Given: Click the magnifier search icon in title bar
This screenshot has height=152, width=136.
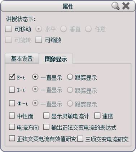Looking at the screenshot, I should click(115, 6).
